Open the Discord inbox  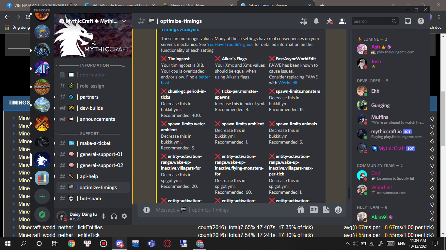click(x=408, y=21)
